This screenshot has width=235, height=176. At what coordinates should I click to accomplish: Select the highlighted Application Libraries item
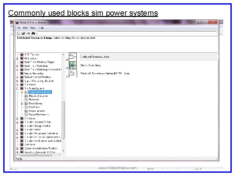click(x=40, y=92)
